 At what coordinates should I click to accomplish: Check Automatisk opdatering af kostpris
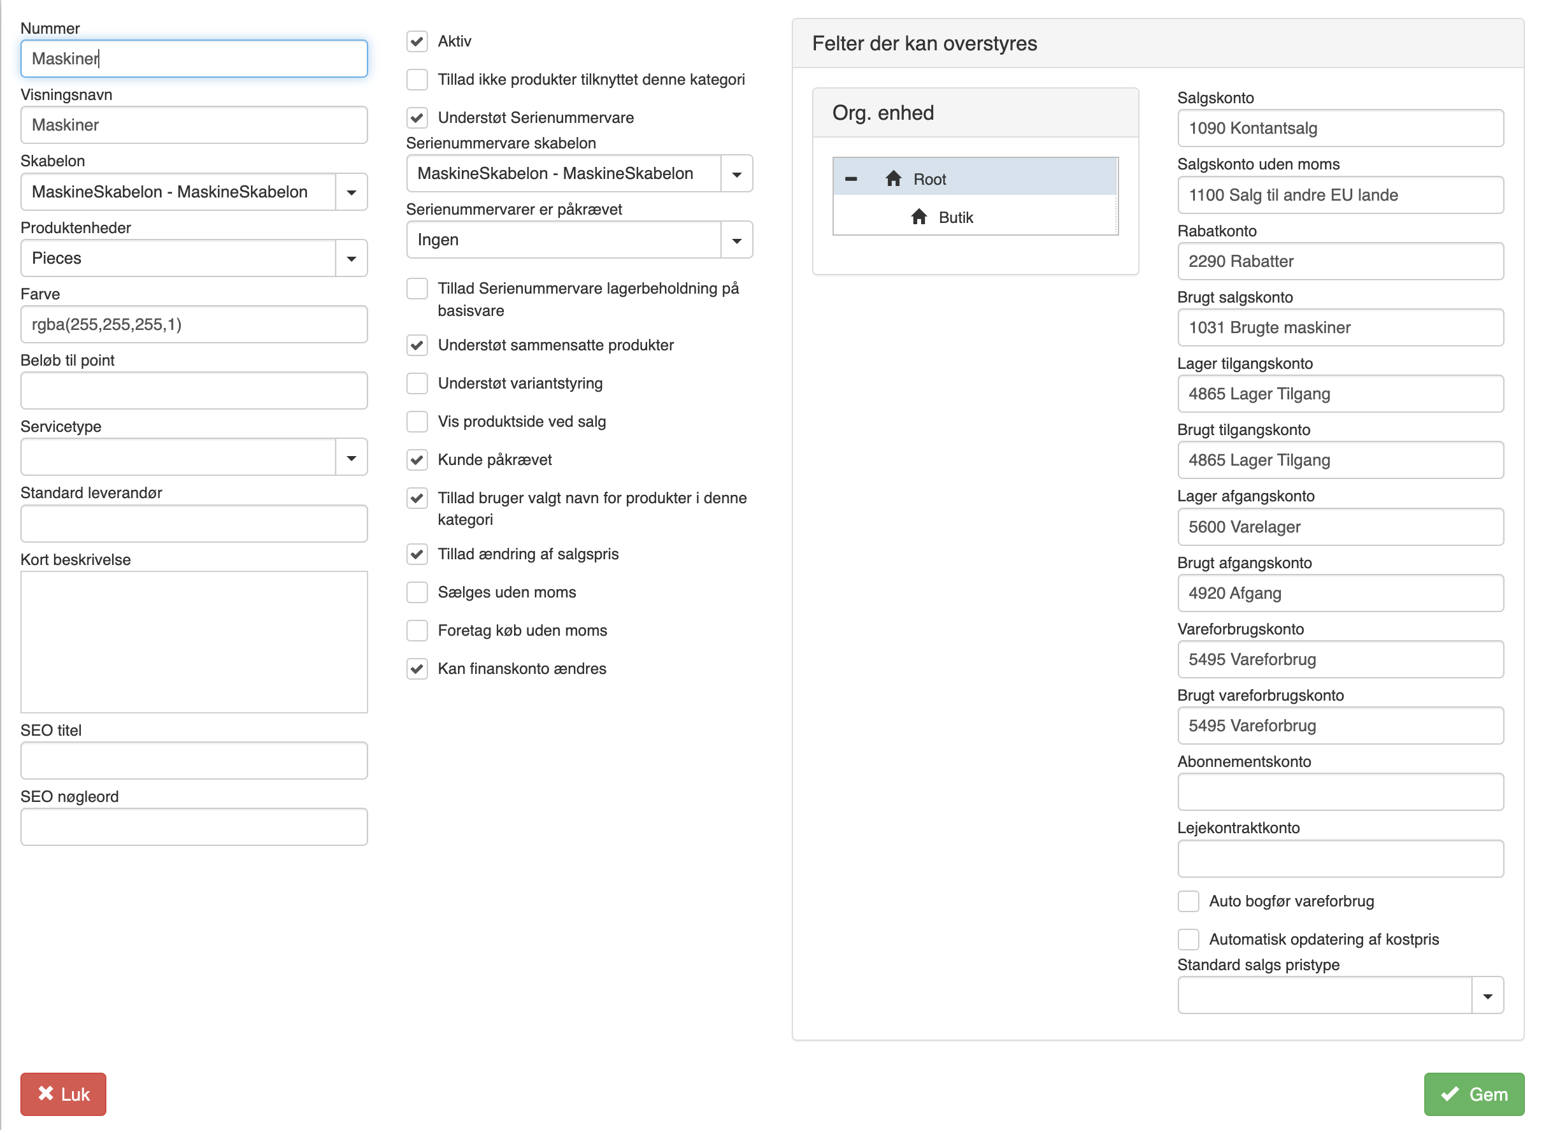coord(1189,939)
